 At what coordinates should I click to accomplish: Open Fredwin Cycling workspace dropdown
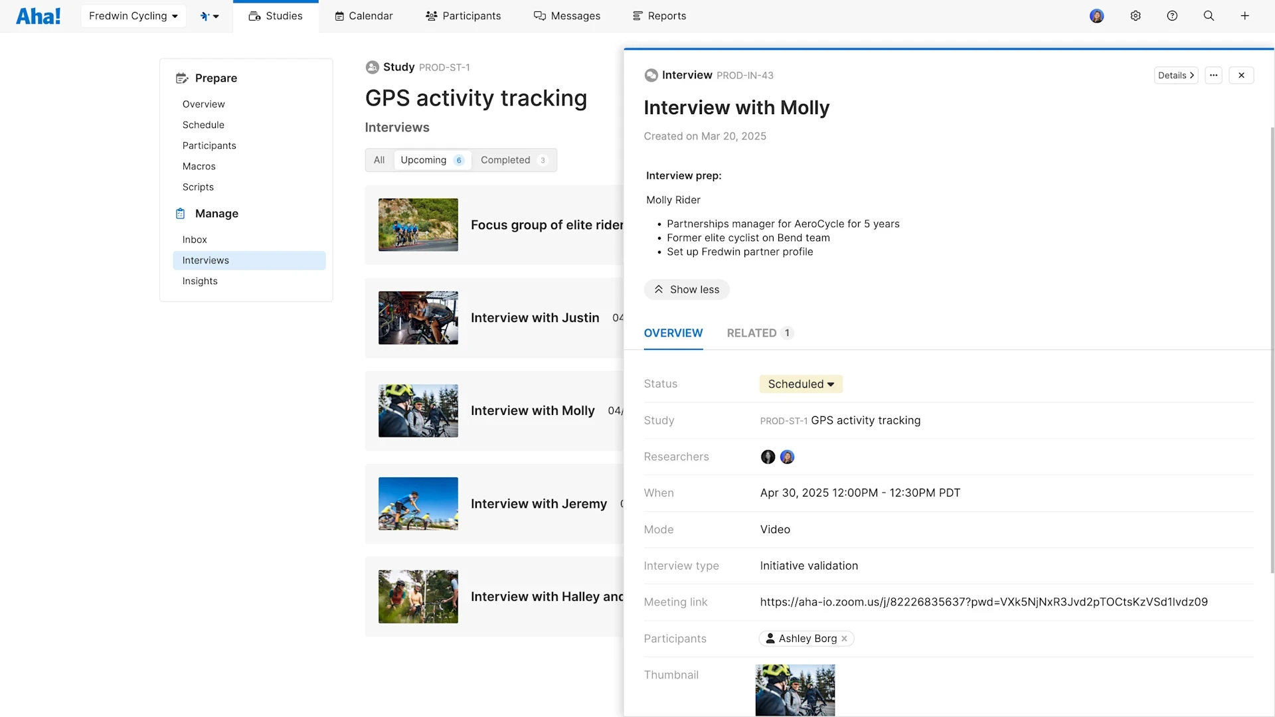[x=133, y=16]
